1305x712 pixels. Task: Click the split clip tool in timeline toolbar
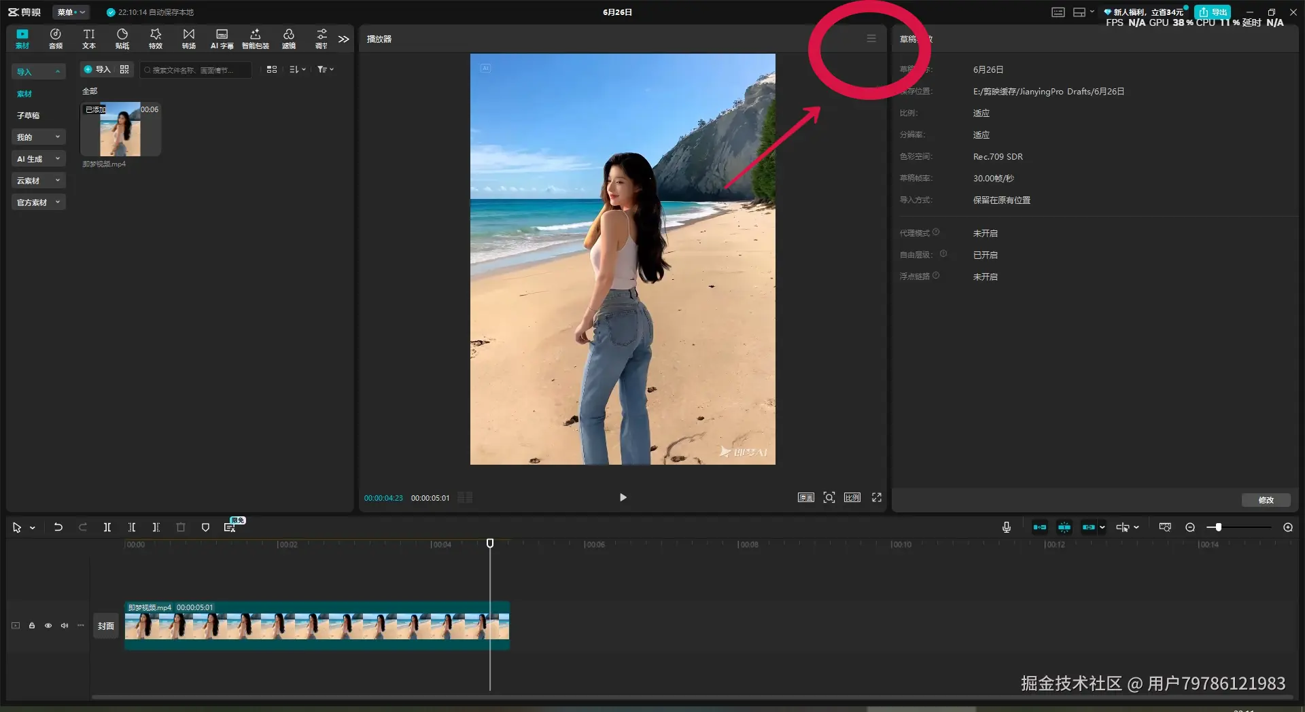point(107,527)
